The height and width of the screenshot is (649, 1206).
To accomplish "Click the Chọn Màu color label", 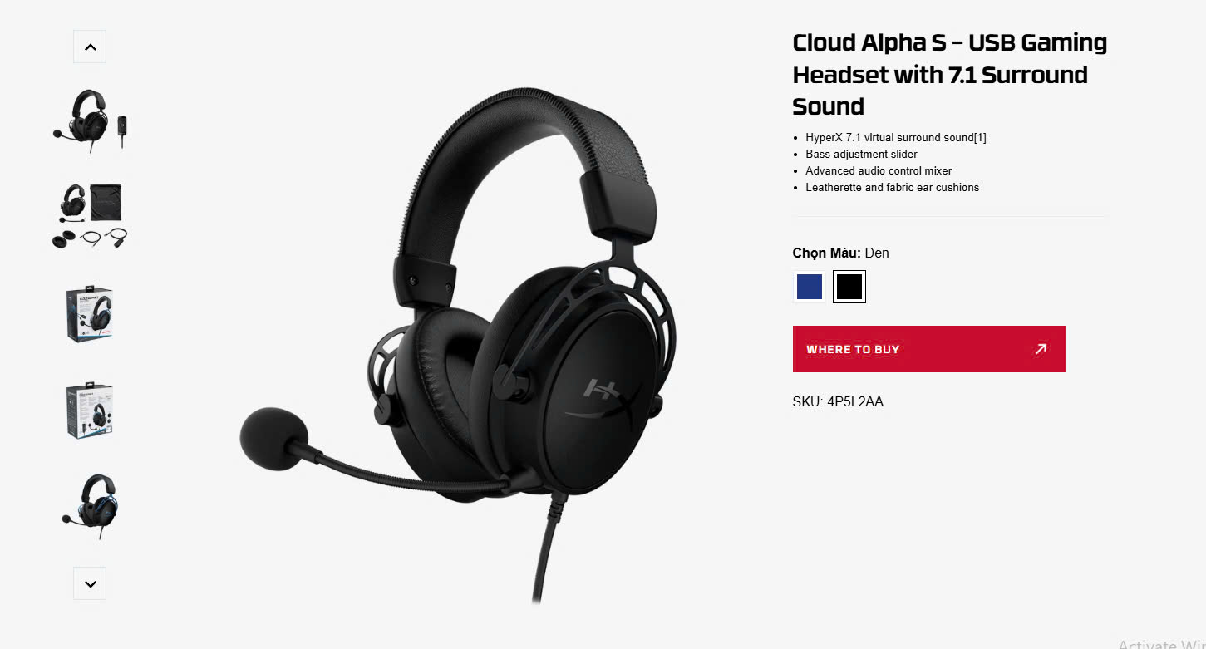I will click(x=826, y=253).
